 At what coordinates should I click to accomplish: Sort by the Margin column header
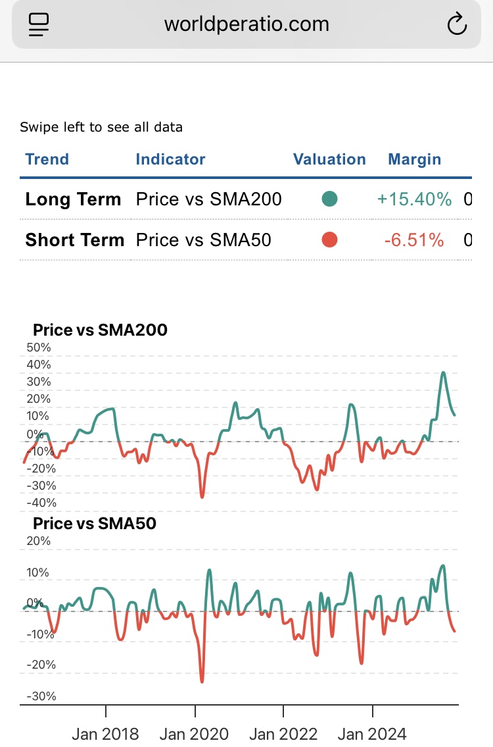click(x=415, y=159)
